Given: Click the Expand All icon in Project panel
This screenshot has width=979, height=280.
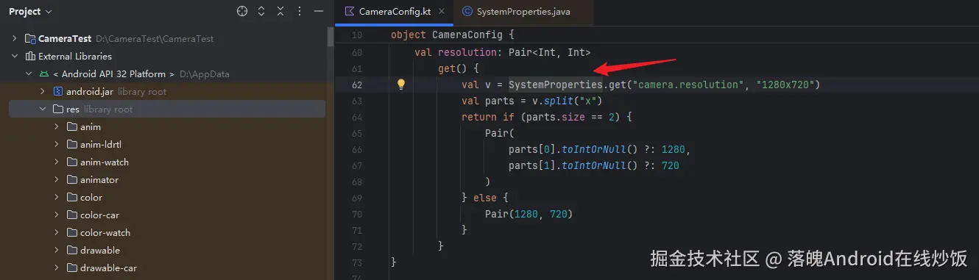Looking at the screenshot, I should pos(261,12).
